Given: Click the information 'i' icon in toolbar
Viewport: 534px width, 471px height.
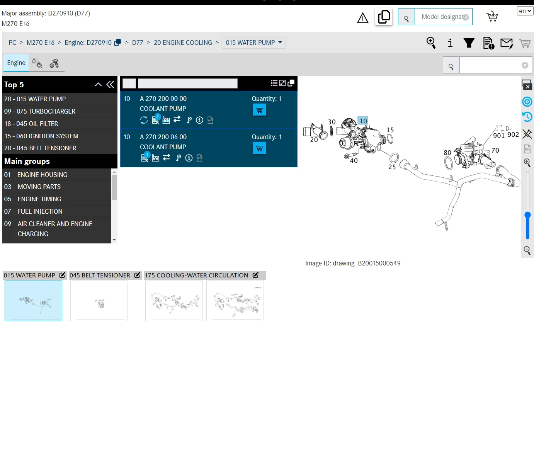Looking at the screenshot, I should coord(450,43).
